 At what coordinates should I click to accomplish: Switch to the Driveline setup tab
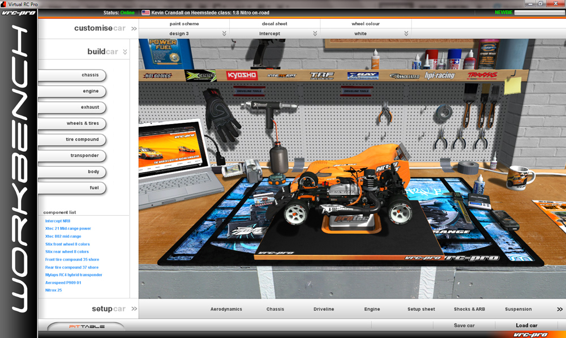coord(324,309)
